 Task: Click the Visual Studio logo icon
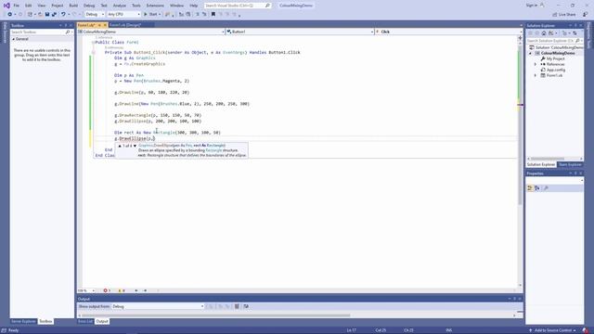6,6
